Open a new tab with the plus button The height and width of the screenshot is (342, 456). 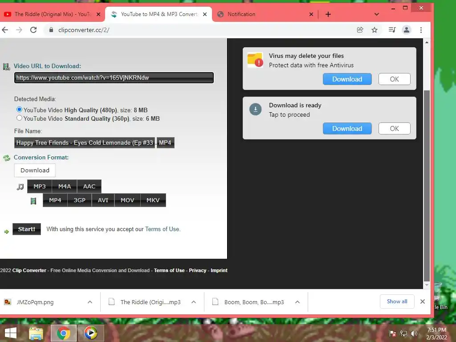pyautogui.click(x=328, y=14)
